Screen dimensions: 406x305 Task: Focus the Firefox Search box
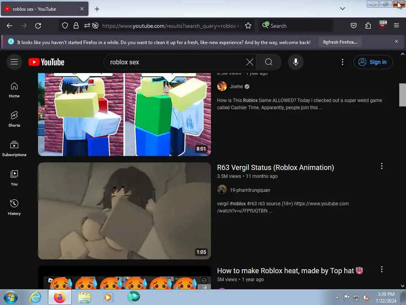[296, 26]
